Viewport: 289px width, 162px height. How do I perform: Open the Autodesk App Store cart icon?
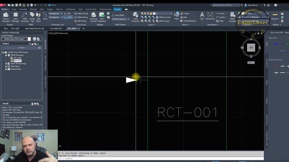(x=265, y=5)
